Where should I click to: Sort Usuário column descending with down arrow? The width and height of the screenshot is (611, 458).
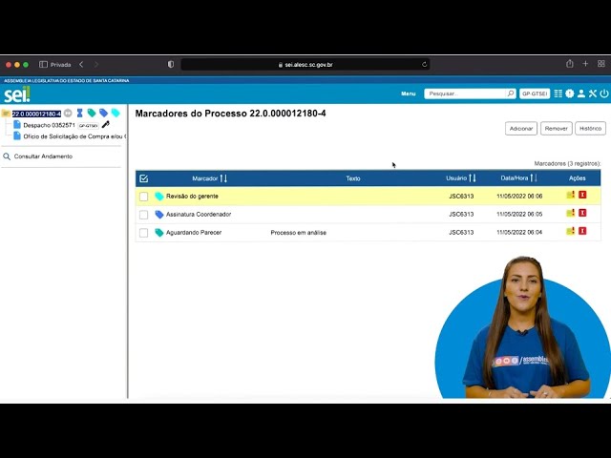(x=474, y=178)
